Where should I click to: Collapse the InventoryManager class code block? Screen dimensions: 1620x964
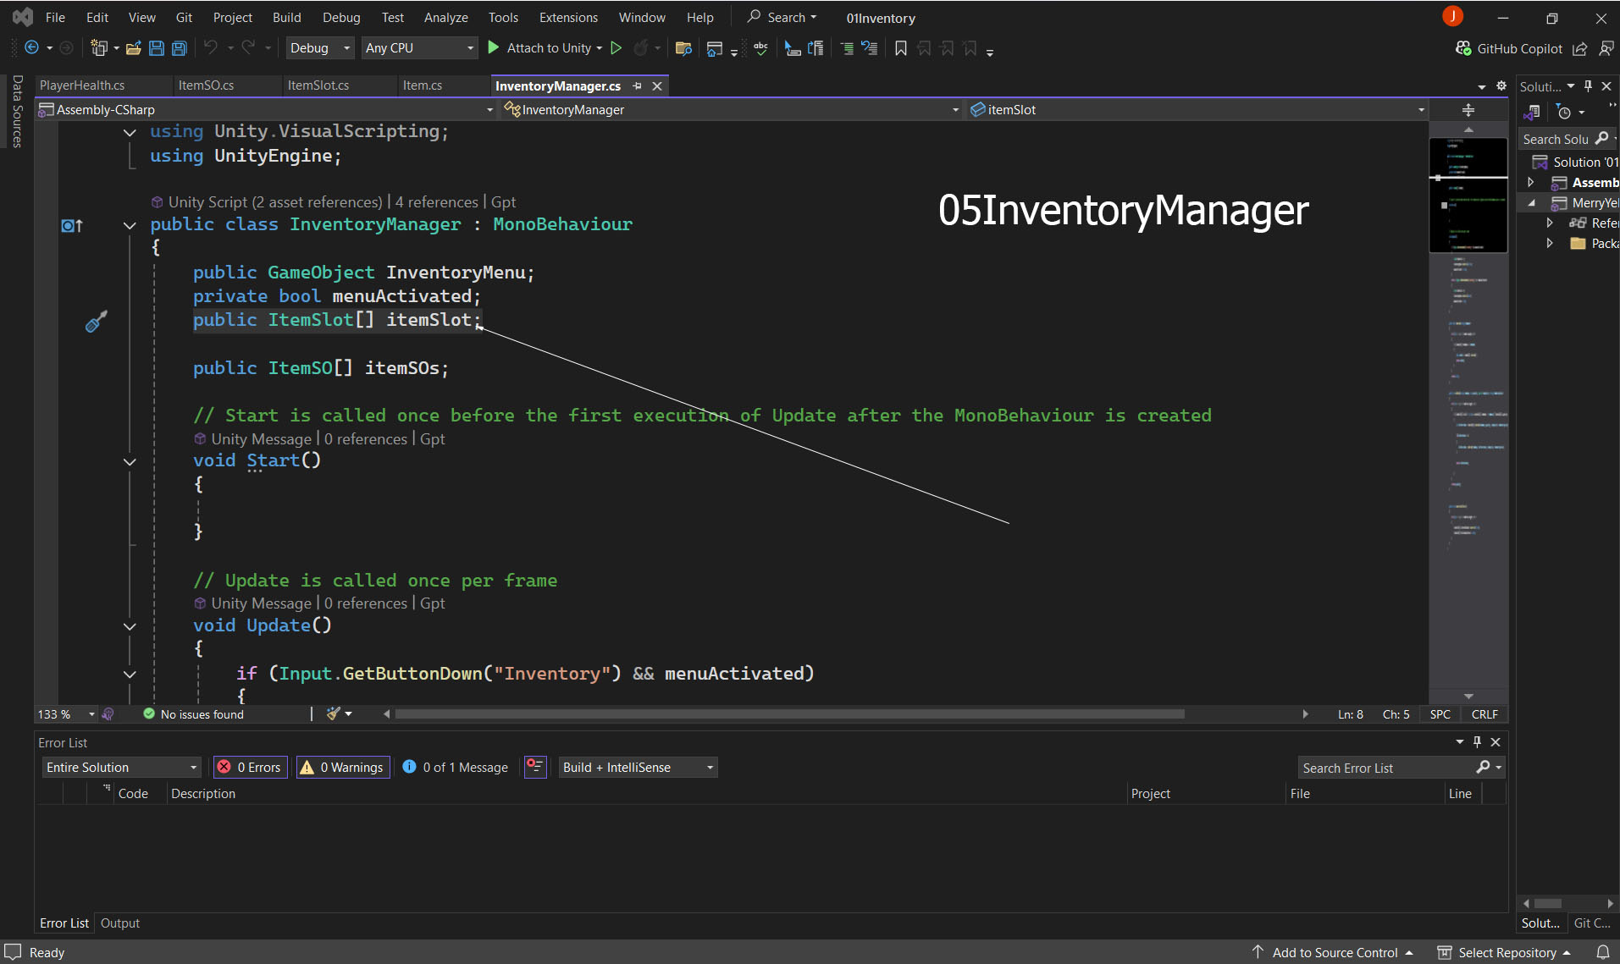[x=130, y=225]
